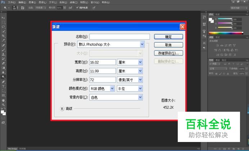Viewport: 249px width, 151px height.
Task: Open the 文件 menu
Action: point(12,3)
